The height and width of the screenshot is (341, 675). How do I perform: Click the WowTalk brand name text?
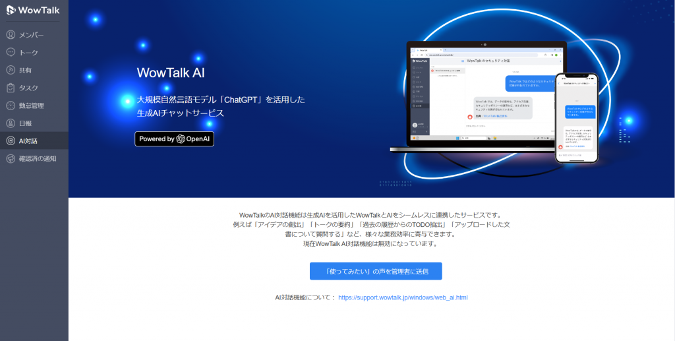point(39,11)
